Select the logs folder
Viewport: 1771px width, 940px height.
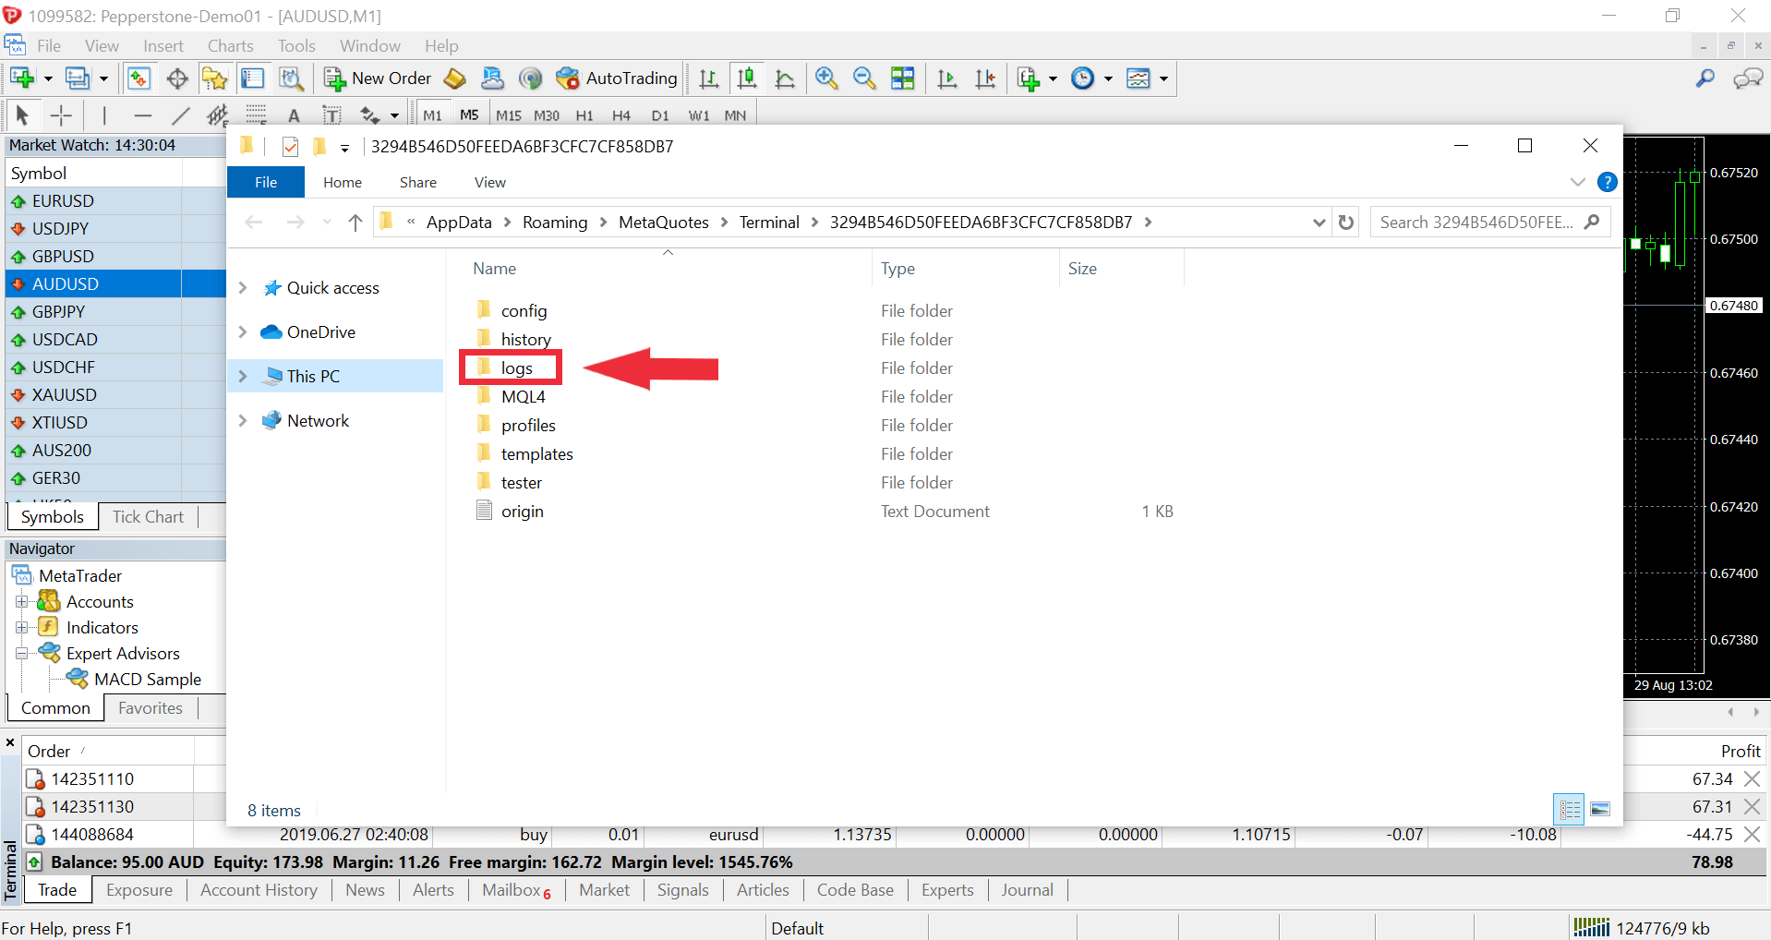pyautogui.click(x=516, y=368)
